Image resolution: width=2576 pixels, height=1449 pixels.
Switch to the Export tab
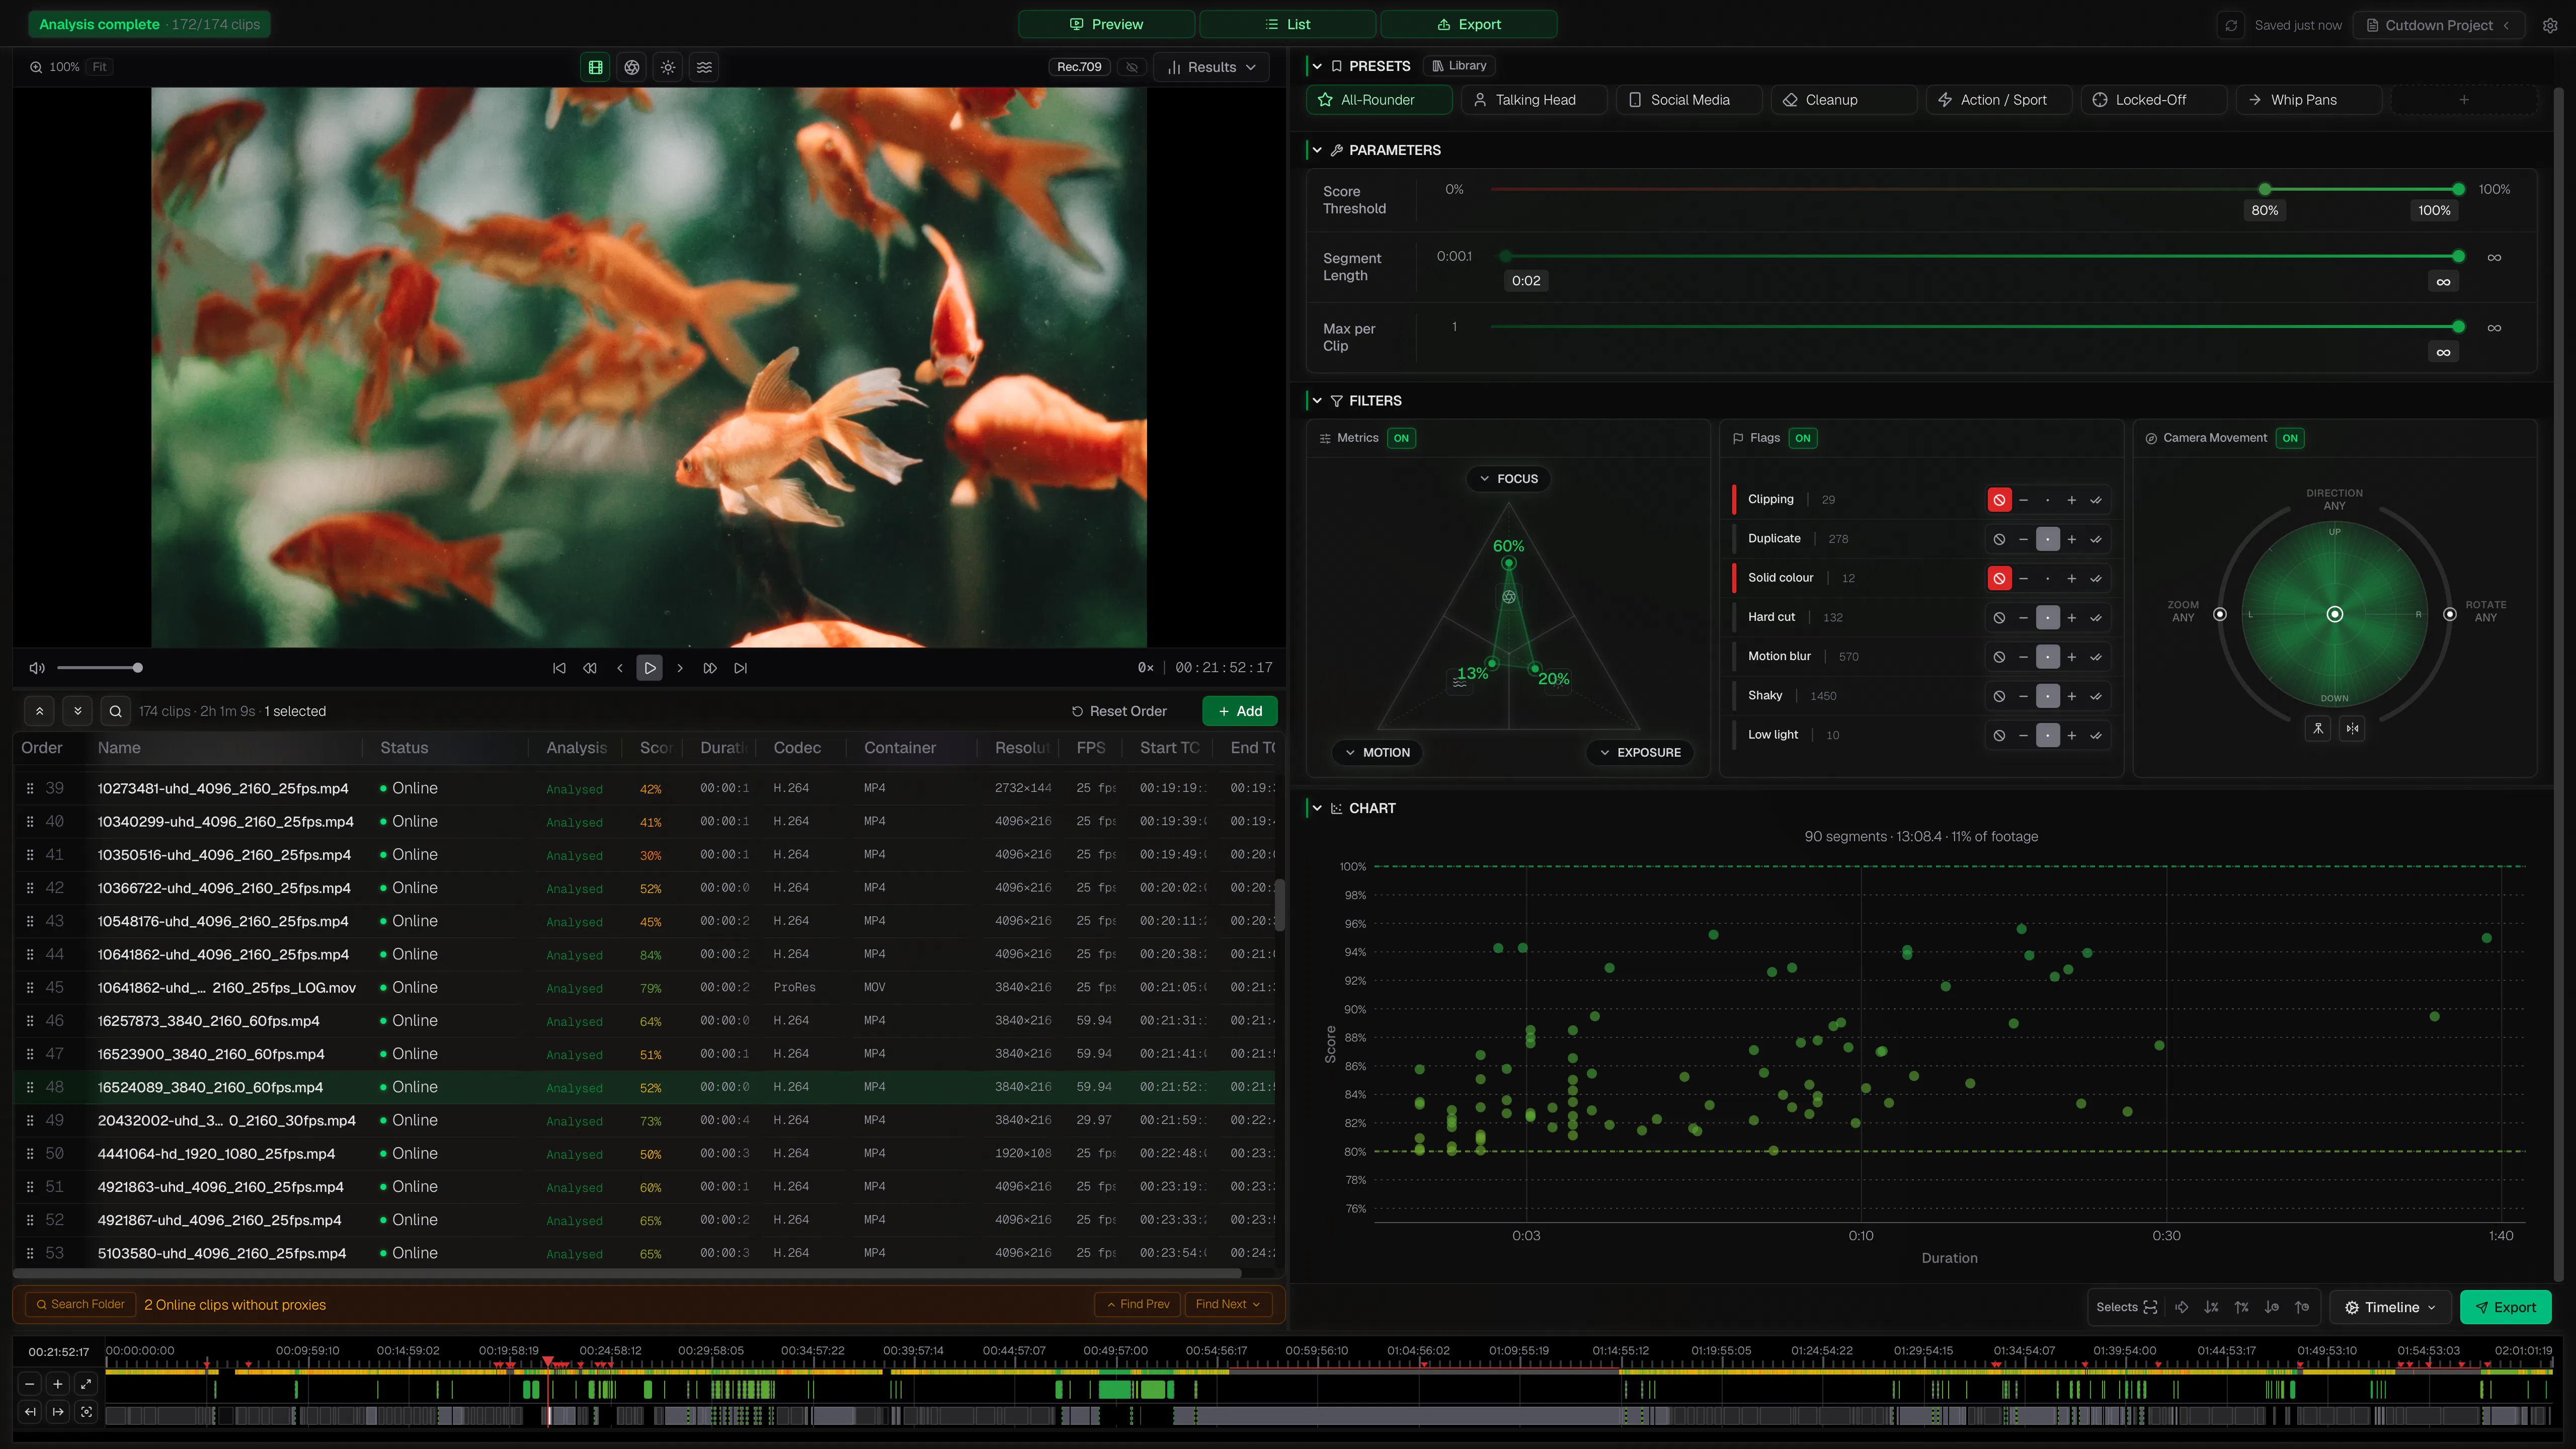(1469, 24)
